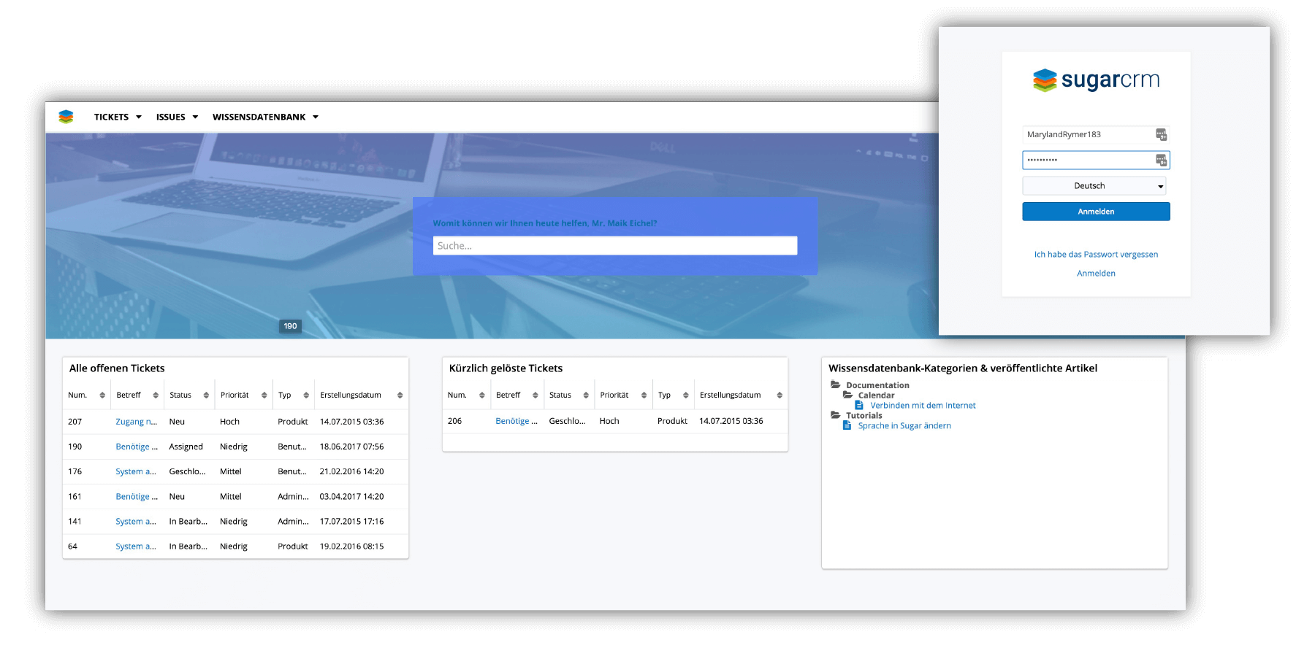Click the autofill icon in username field
This screenshot has width=1315, height=645.
[1161, 134]
